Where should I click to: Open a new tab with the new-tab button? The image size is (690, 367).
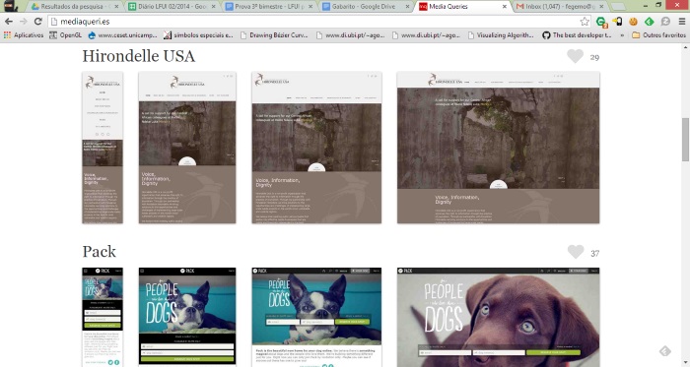pos(619,7)
